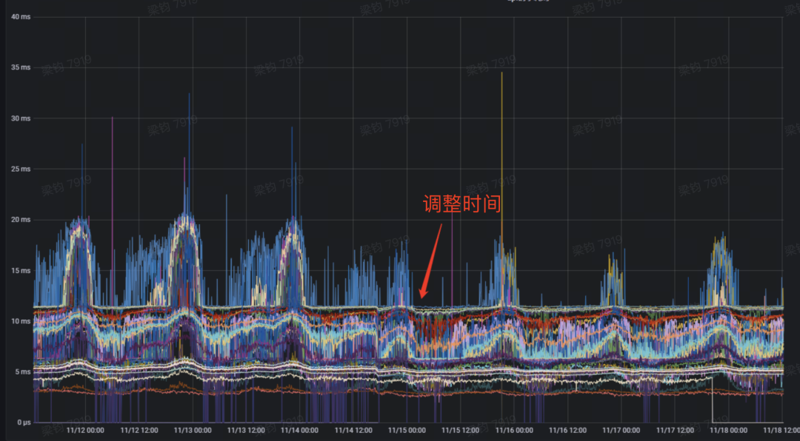Click the "35 ms" y-axis label

(x=21, y=67)
